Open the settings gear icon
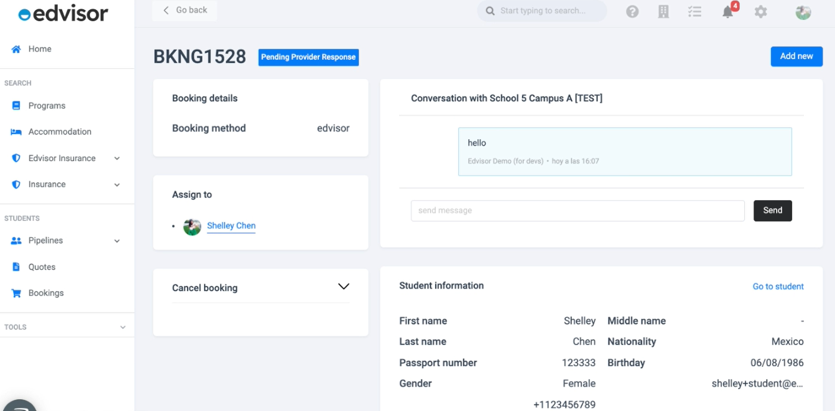Image resolution: width=835 pixels, height=411 pixels. click(760, 11)
